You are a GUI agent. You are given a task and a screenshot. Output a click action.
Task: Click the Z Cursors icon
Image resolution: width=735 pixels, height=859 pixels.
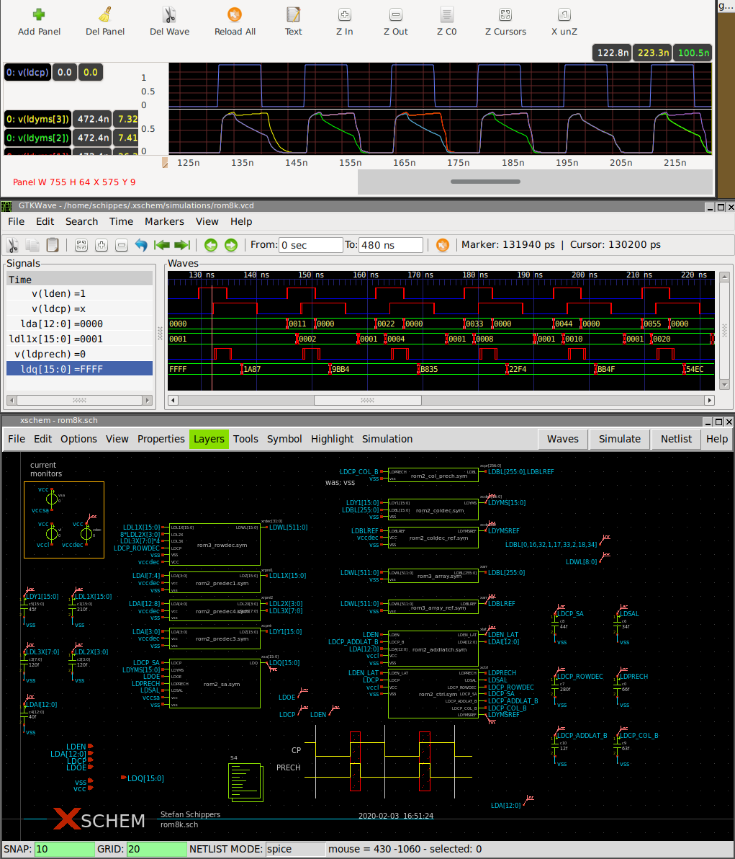click(x=505, y=14)
